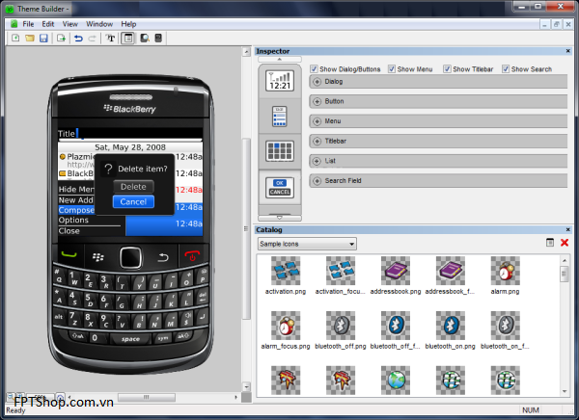579x420 pixels.
Task: Toggle Show Search checkbox
Action: (x=506, y=69)
